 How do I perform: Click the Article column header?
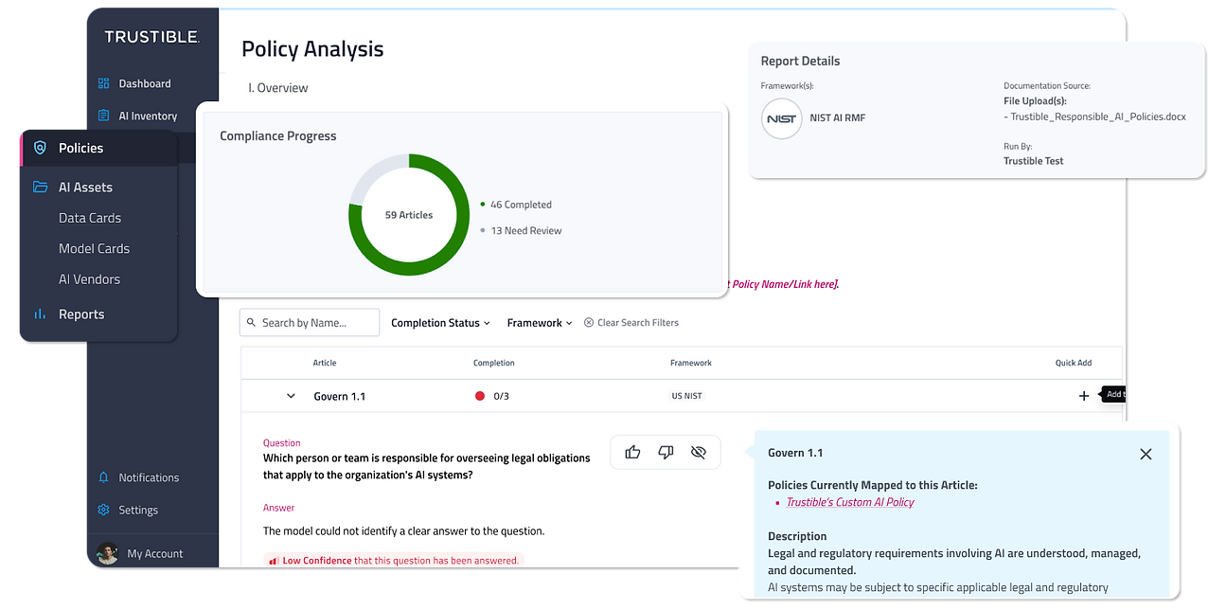click(x=325, y=363)
